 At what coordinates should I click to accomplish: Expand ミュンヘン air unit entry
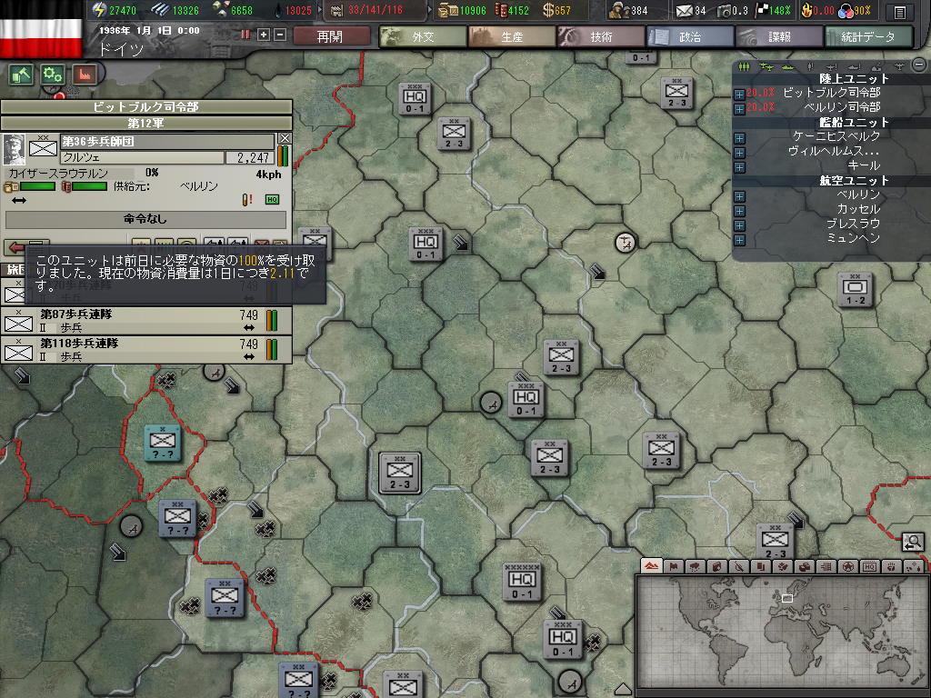739,240
